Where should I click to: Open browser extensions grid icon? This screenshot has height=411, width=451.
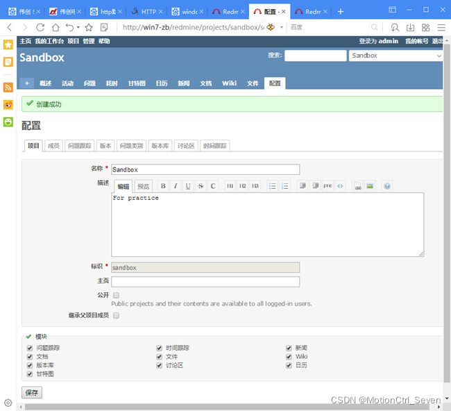426,27
